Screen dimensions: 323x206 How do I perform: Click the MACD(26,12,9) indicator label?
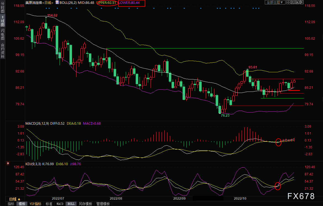(x=37, y=123)
